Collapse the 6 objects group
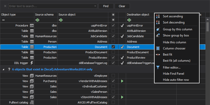This screenshot has width=210, height=105. [x=3, y=70]
